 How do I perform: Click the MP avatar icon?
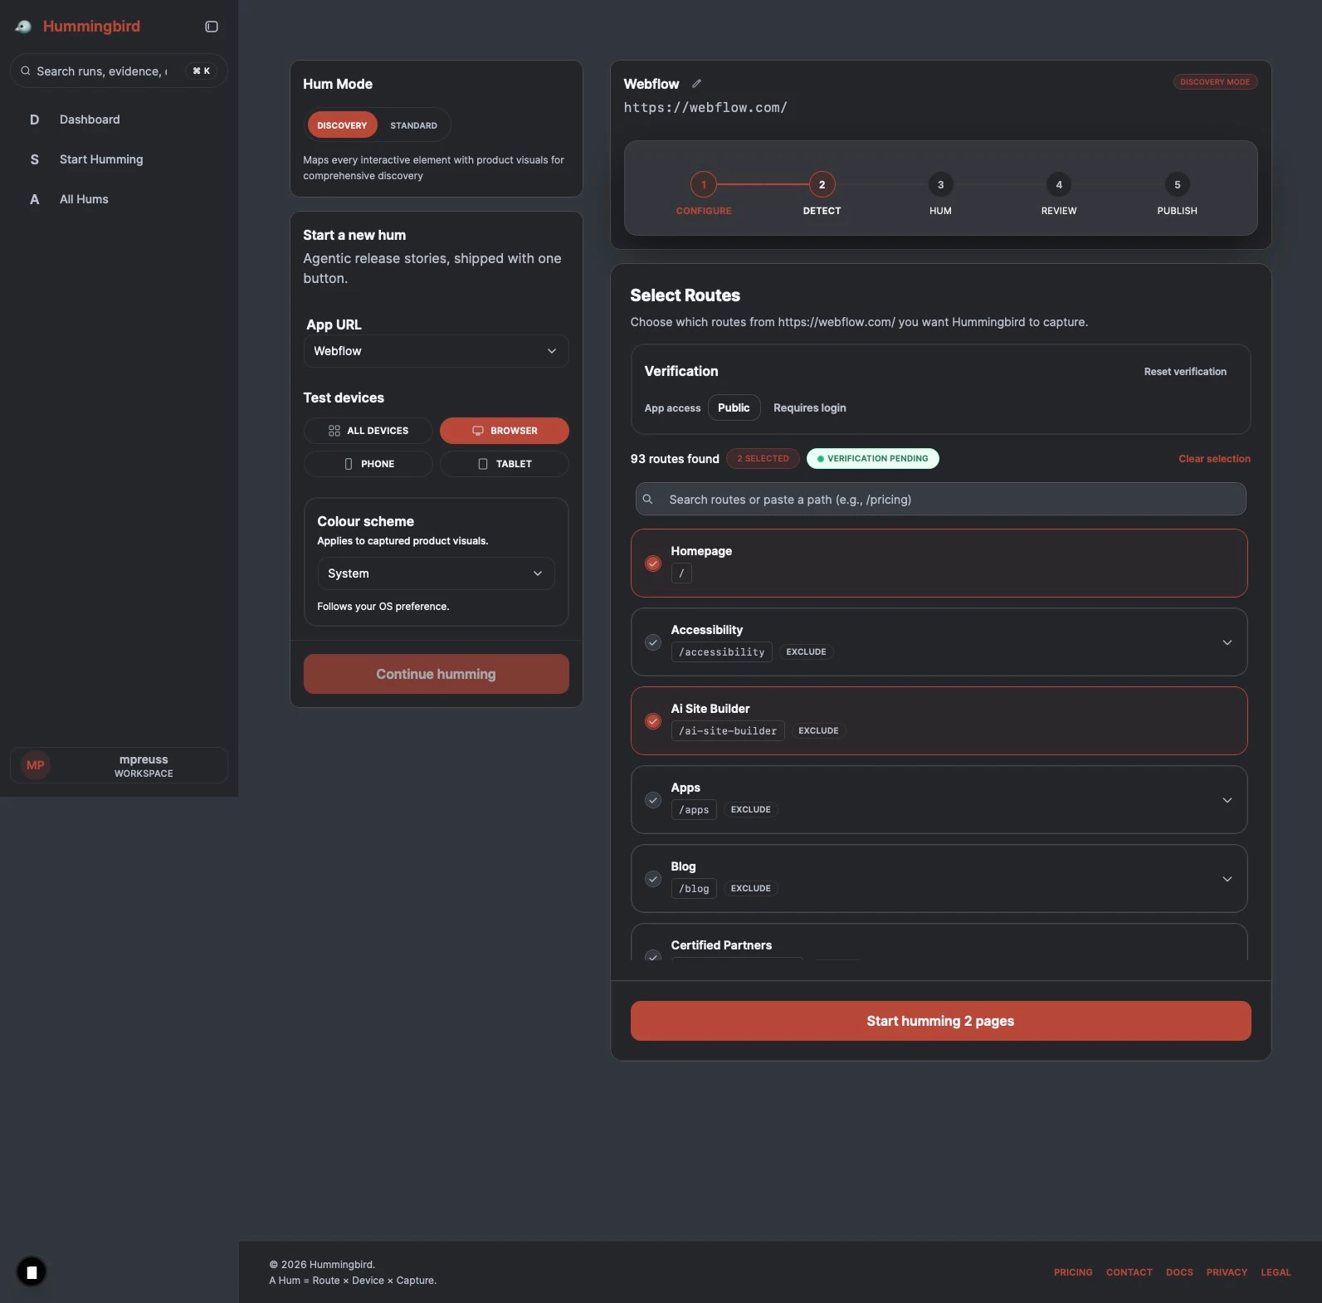click(36, 765)
